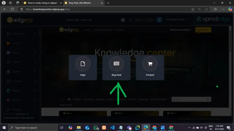The height and width of the screenshot is (131, 234).
Task: Expand the first sidebar menu chevron
Action: coord(35,34)
